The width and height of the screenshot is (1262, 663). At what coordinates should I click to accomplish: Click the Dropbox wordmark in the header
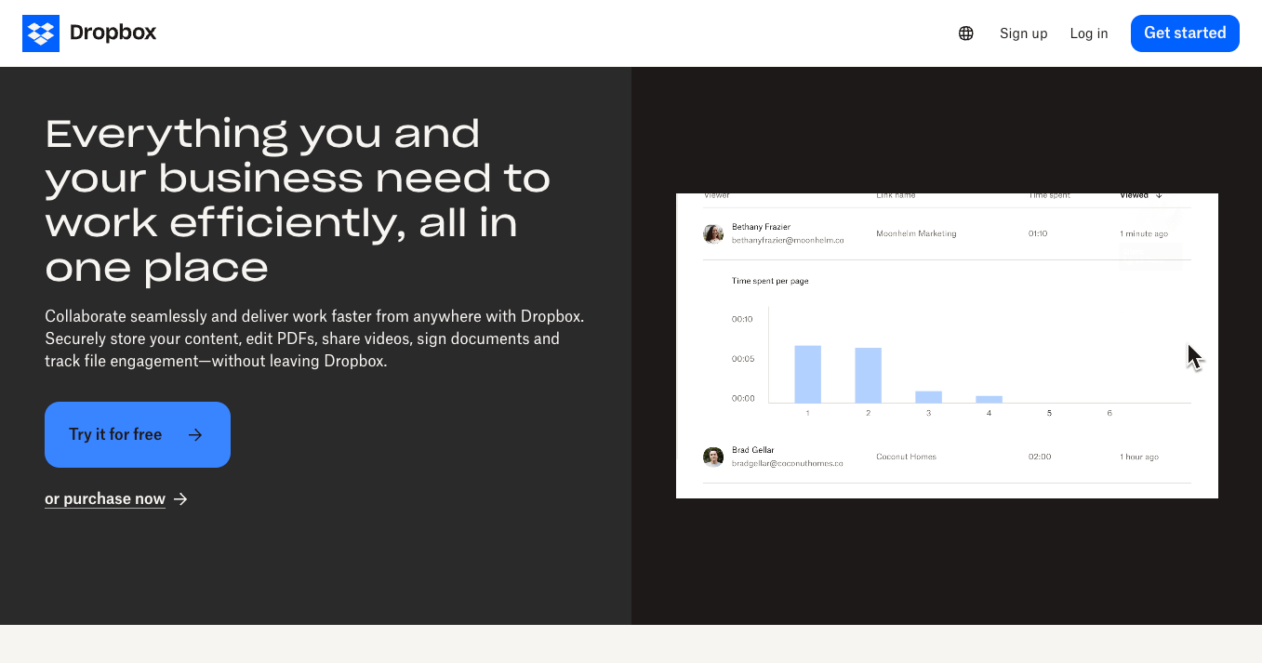coord(113,33)
